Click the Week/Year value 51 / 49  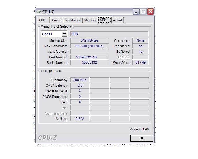coord(140,62)
